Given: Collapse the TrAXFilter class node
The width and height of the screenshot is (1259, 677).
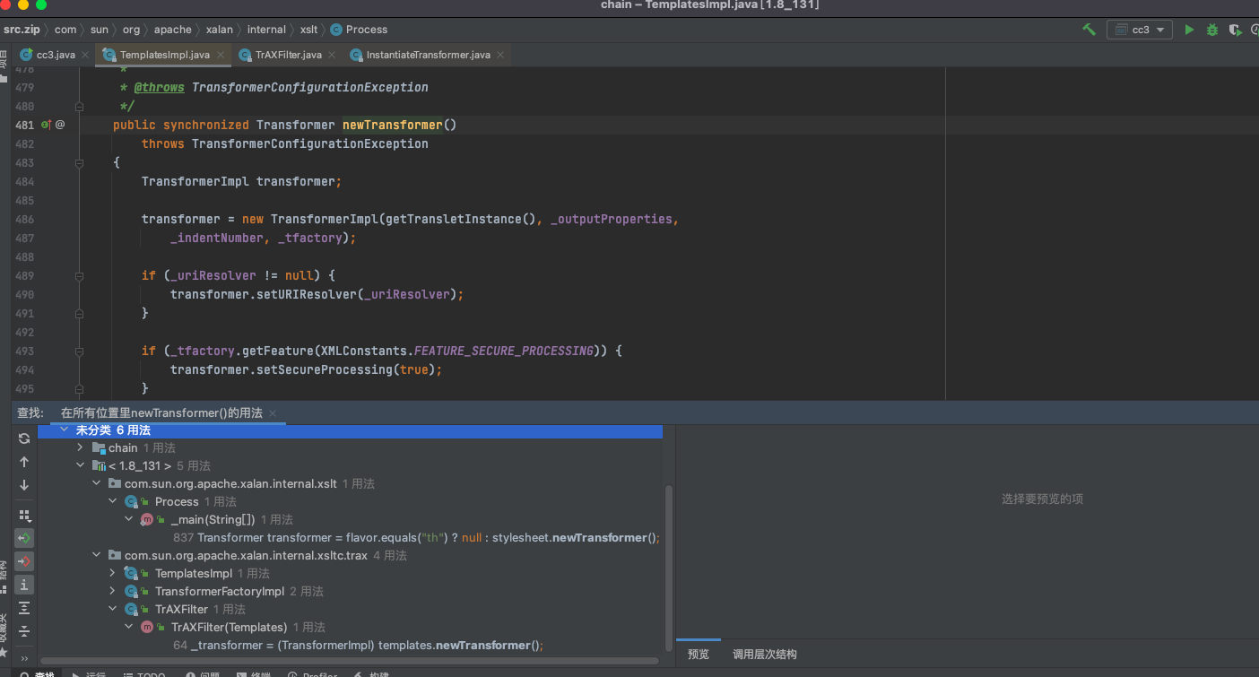Looking at the screenshot, I should point(112,609).
